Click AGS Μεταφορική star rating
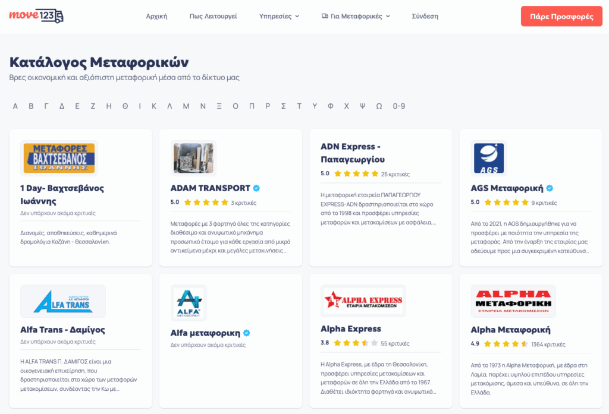 point(507,202)
